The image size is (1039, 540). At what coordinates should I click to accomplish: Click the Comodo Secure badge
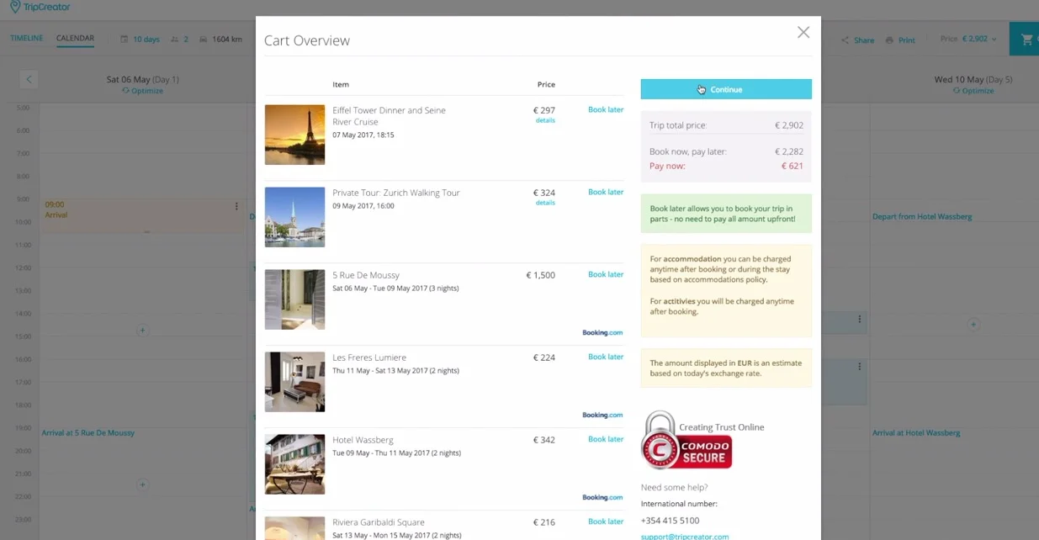point(687,441)
